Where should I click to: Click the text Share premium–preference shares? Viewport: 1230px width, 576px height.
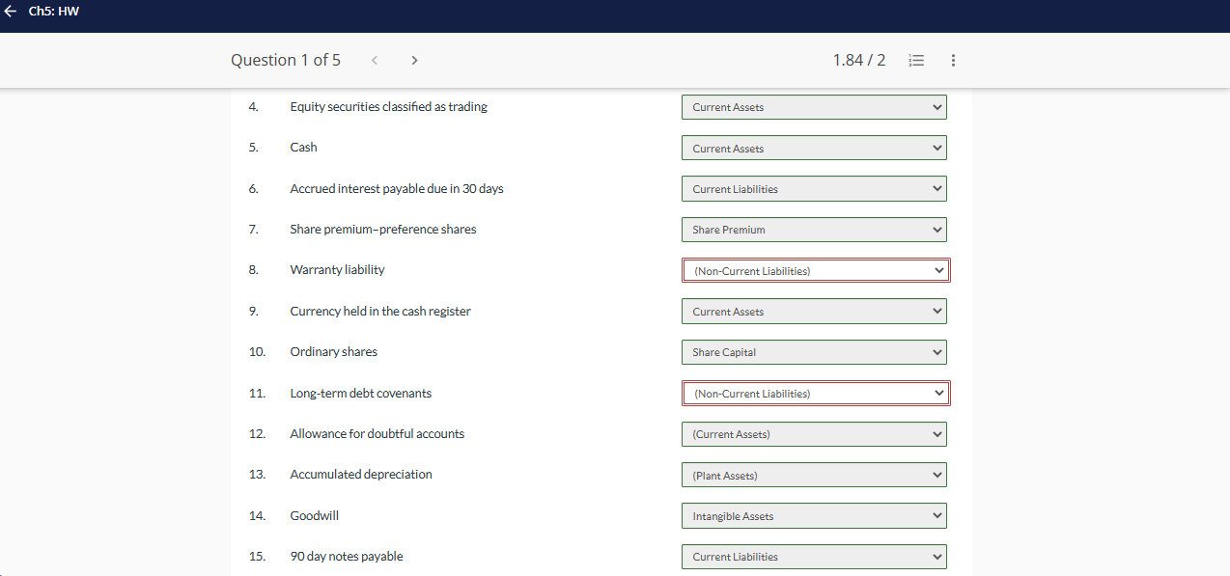coord(383,230)
